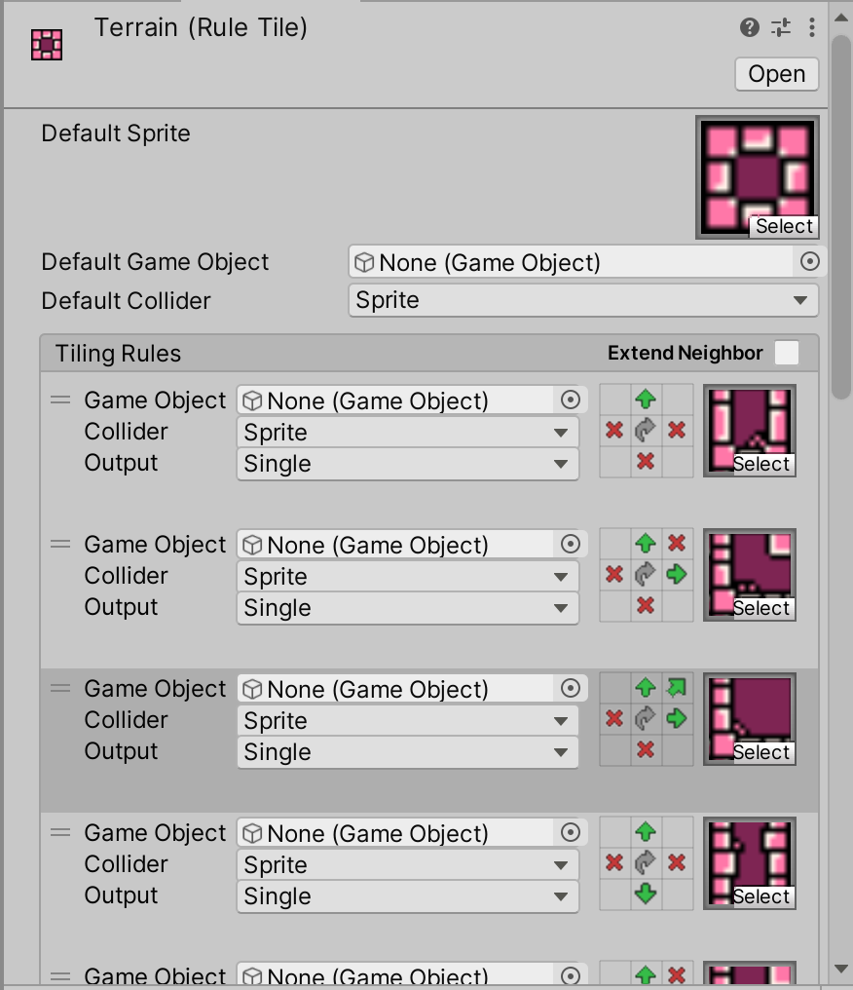Click the diagonal green arrow in the third rule
Image resolution: width=853 pixels, height=990 pixels.
(x=677, y=688)
